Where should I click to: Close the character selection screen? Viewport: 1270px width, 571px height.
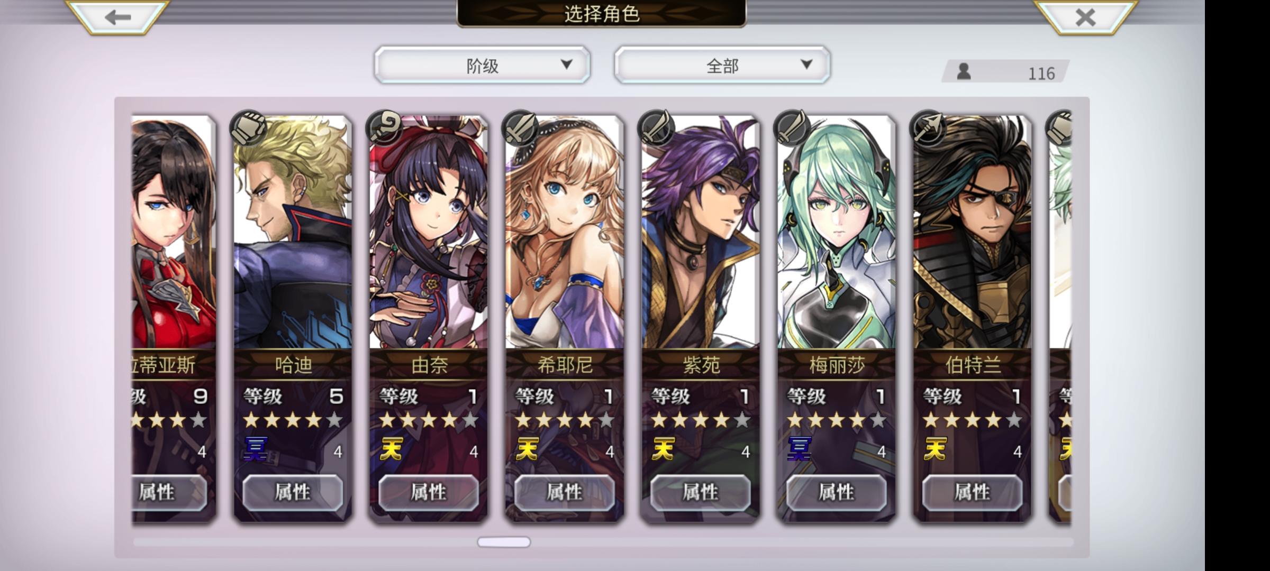point(1085,17)
